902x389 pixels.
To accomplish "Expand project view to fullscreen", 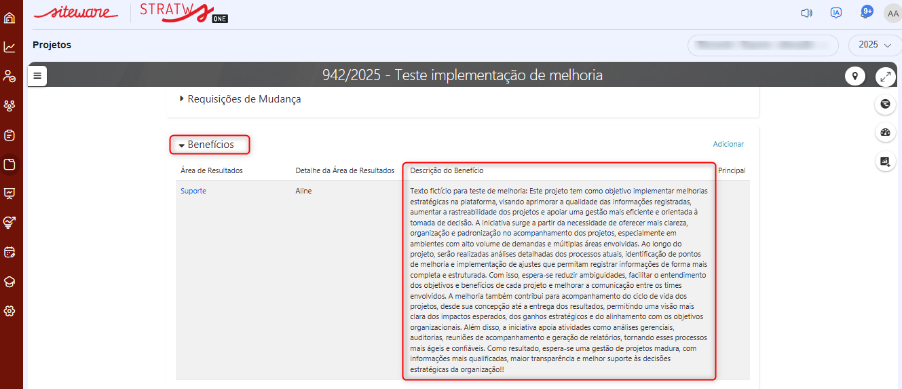I will point(885,76).
